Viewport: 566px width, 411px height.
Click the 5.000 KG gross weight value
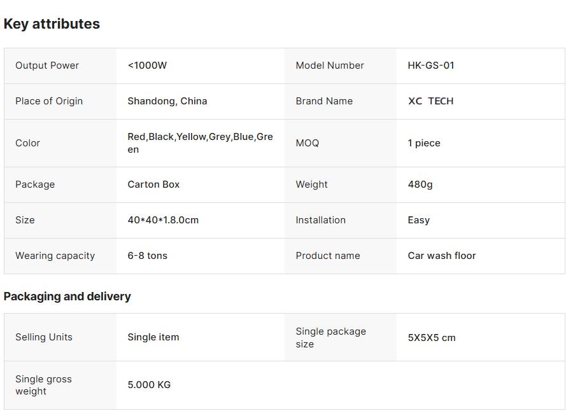pos(149,385)
